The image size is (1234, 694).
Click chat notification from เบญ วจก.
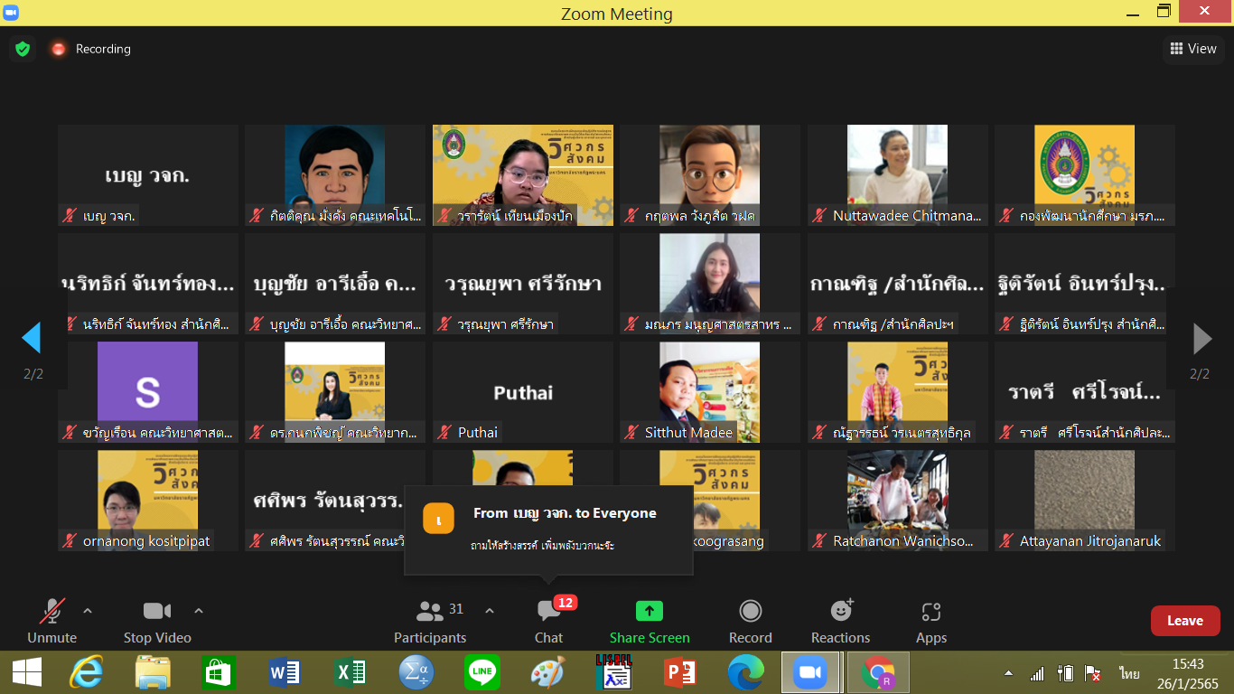tap(548, 530)
